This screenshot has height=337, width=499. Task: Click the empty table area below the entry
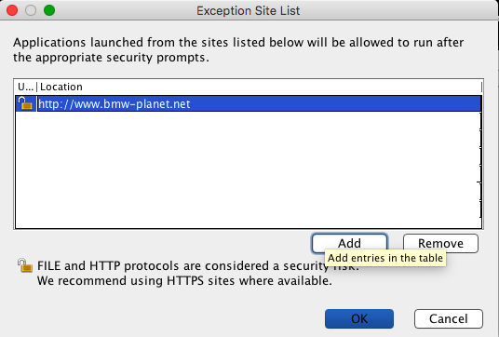click(x=249, y=169)
